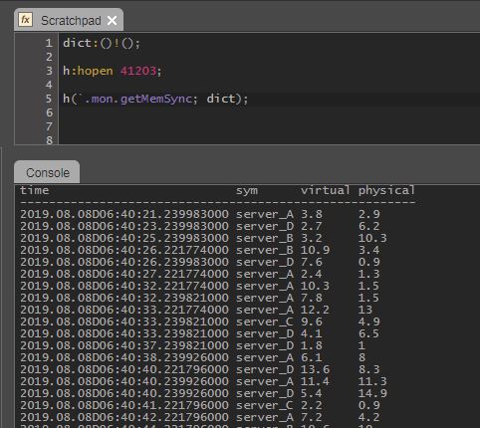Screen dimensions: 480x428
Task: Click virtual value 7.2
Action: (x=312, y=417)
